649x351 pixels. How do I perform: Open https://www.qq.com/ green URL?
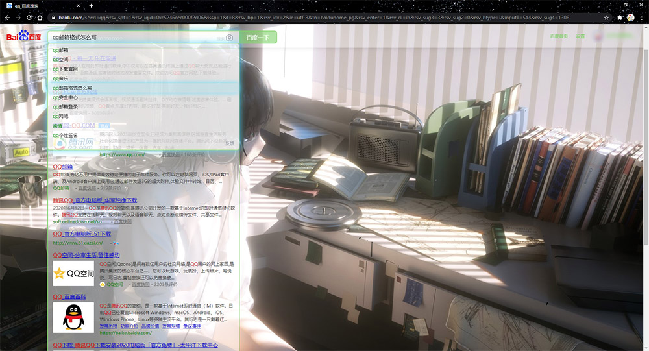pos(123,155)
